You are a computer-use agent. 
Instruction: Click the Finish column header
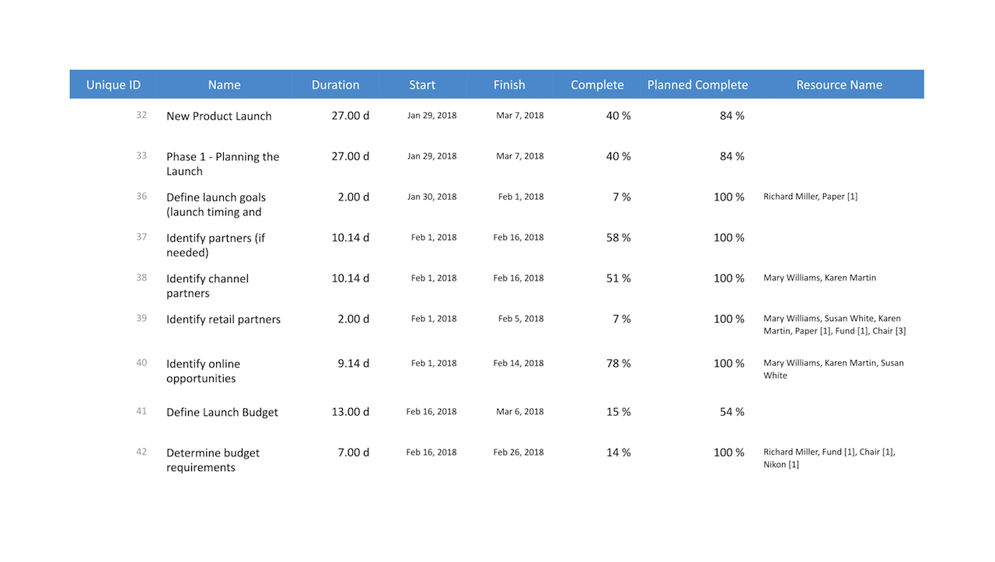(509, 85)
